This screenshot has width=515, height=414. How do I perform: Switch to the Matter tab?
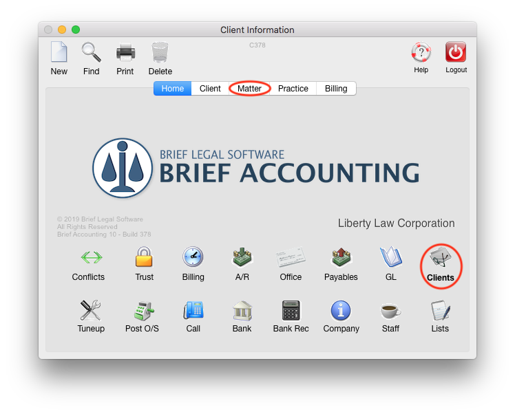click(x=249, y=89)
